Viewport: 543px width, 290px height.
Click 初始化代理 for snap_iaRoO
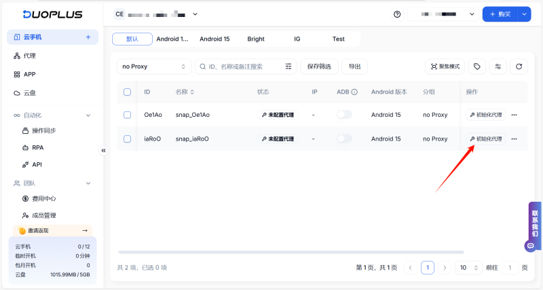pyautogui.click(x=485, y=139)
